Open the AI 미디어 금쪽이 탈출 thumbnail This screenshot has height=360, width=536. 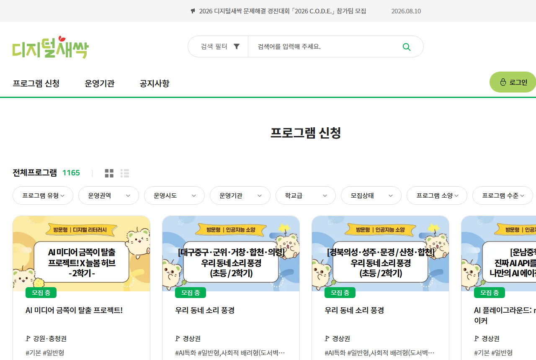82,254
